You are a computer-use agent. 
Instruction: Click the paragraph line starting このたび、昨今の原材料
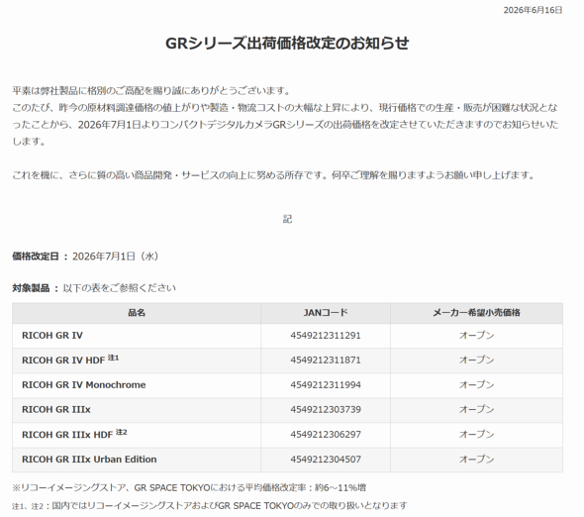click(x=285, y=108)
